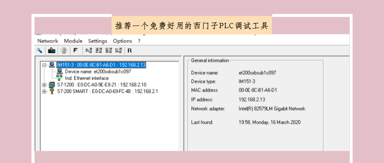The height and width of the screenshot is (163, 384).
Task: Open the Network menu
Action: coord(48,41)
